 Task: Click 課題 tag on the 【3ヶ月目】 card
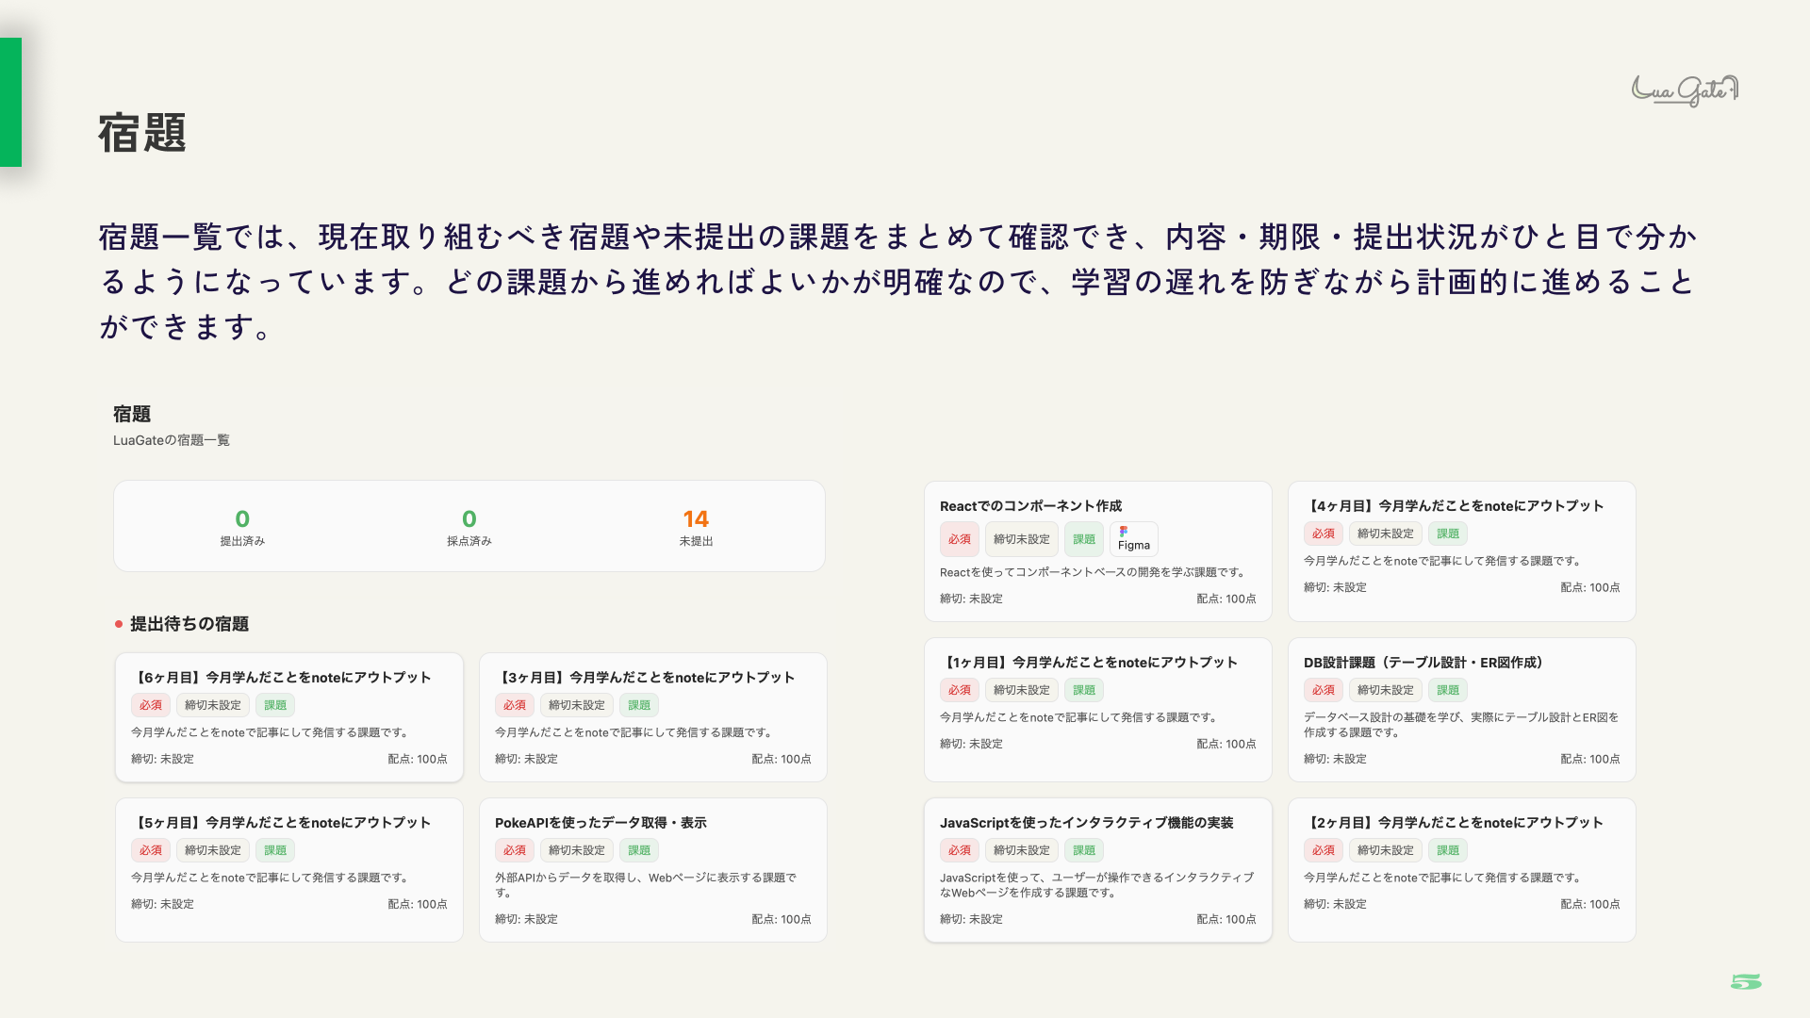point(639,705)
